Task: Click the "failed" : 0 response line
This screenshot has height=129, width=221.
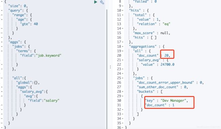Action: (x=145, y=2)
